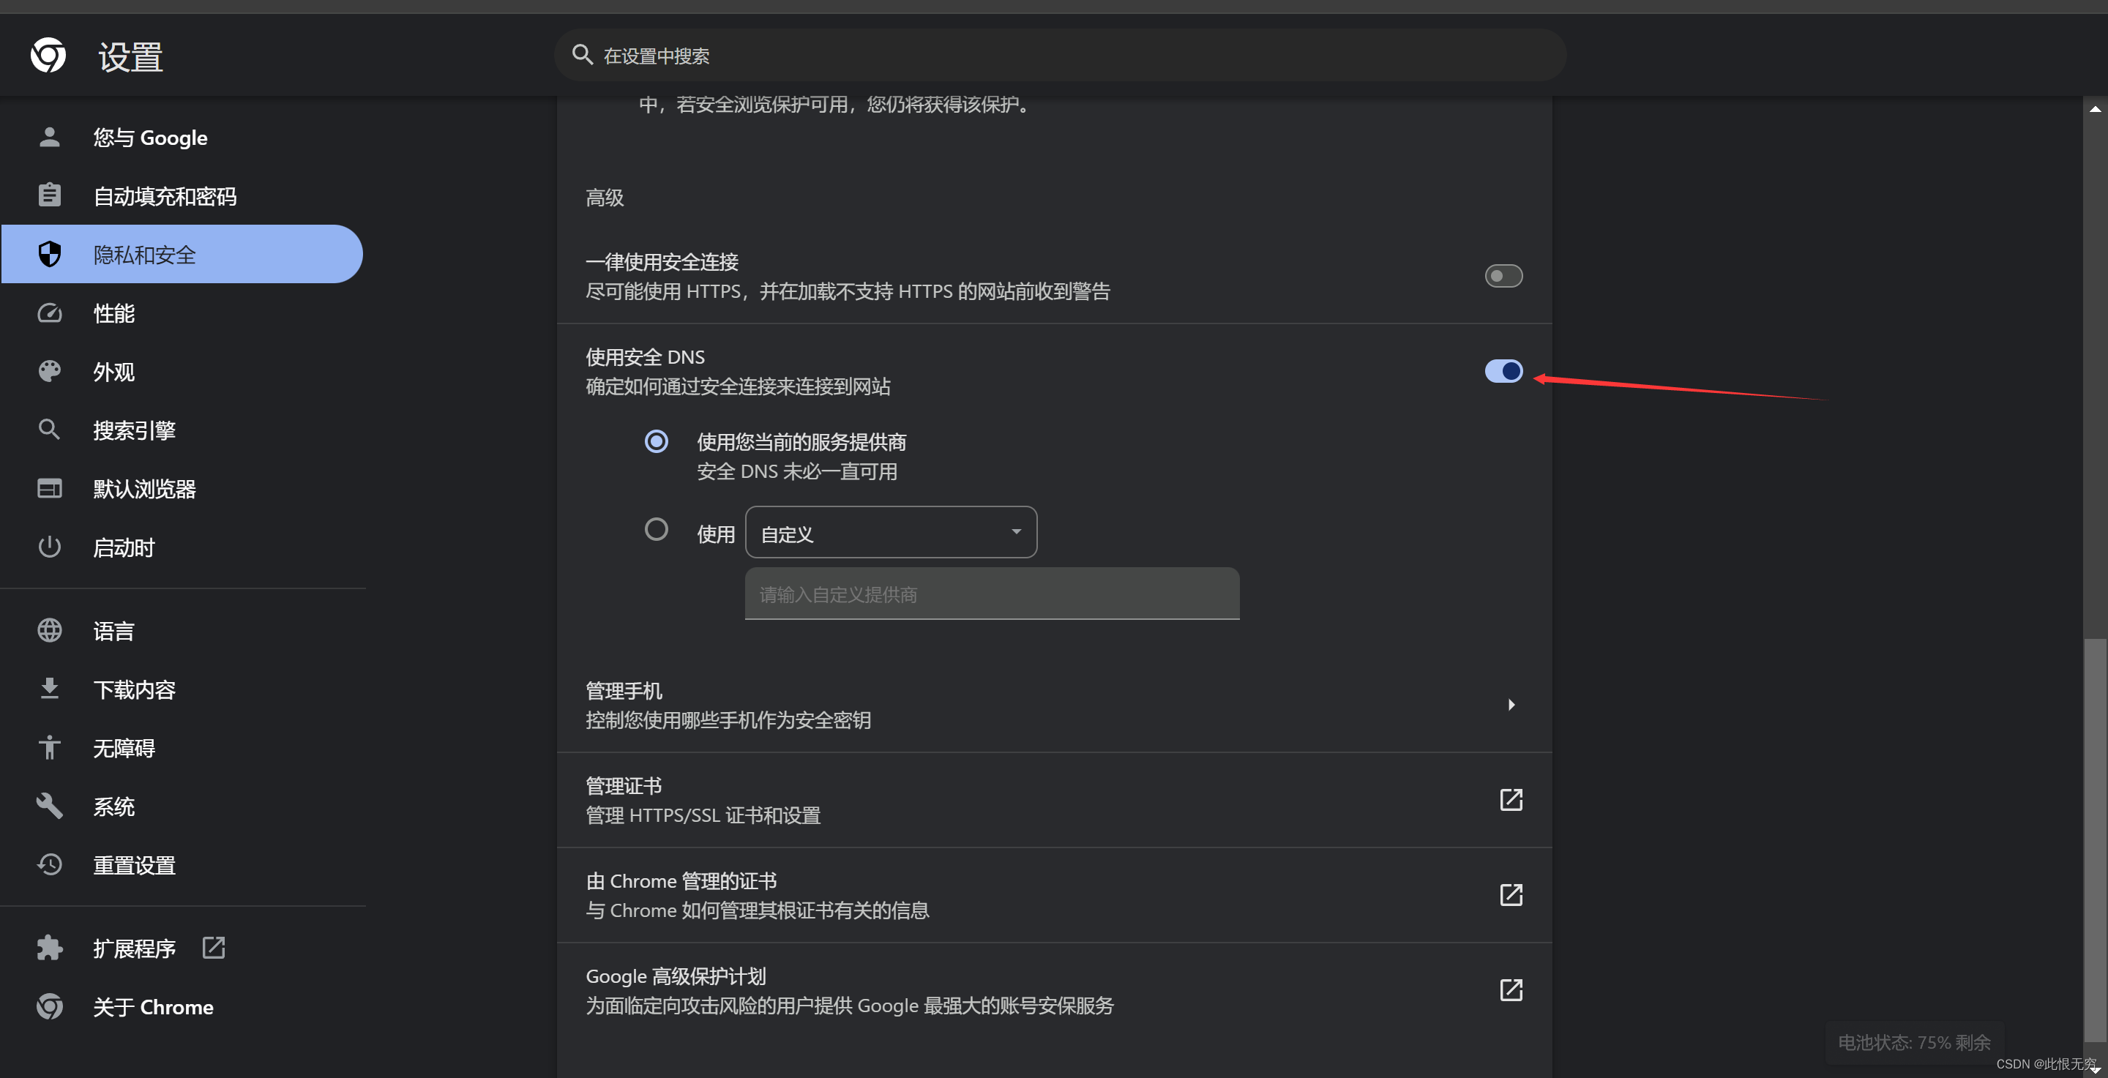Click the 语言 language globe icon
The height and width of the screenshot is (1078, 2108).
tap(50, 631)
